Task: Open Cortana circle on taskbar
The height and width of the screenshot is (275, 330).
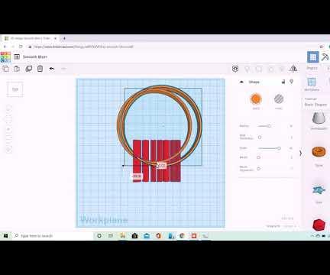Action: click(99, 236)
